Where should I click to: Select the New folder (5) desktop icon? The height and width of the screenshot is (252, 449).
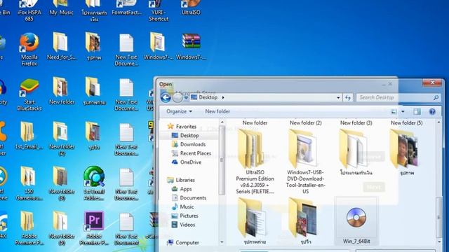pyautogui.click(x=62, y=228)
